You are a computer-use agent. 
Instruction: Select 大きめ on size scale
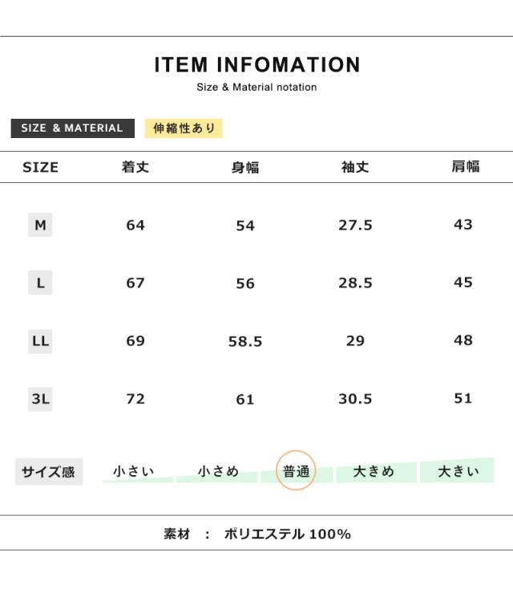coord(374,472)
